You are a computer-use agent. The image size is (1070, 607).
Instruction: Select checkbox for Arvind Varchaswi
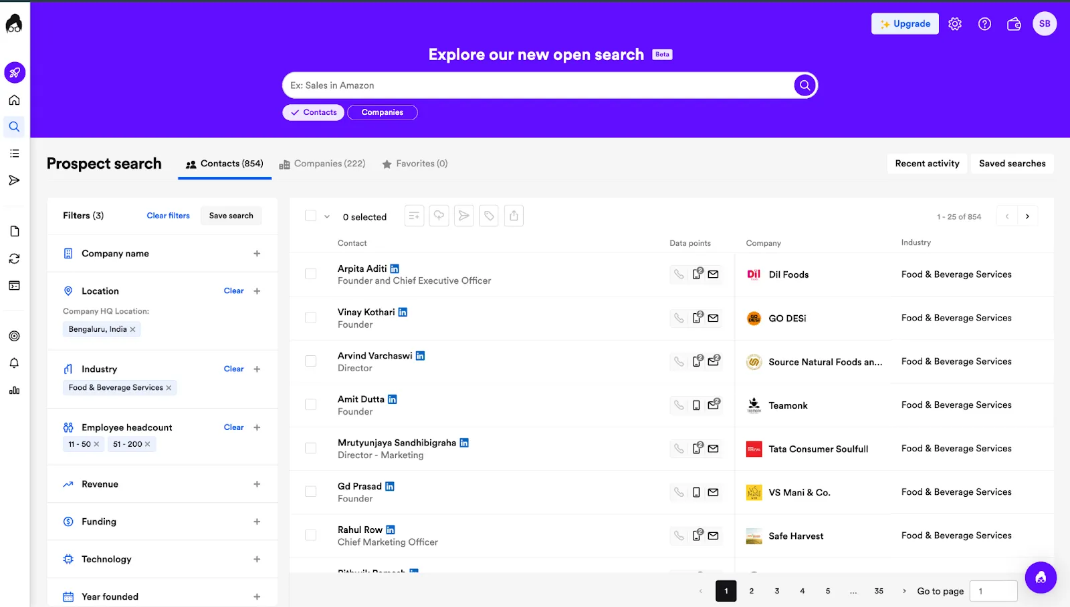(310, 361)
